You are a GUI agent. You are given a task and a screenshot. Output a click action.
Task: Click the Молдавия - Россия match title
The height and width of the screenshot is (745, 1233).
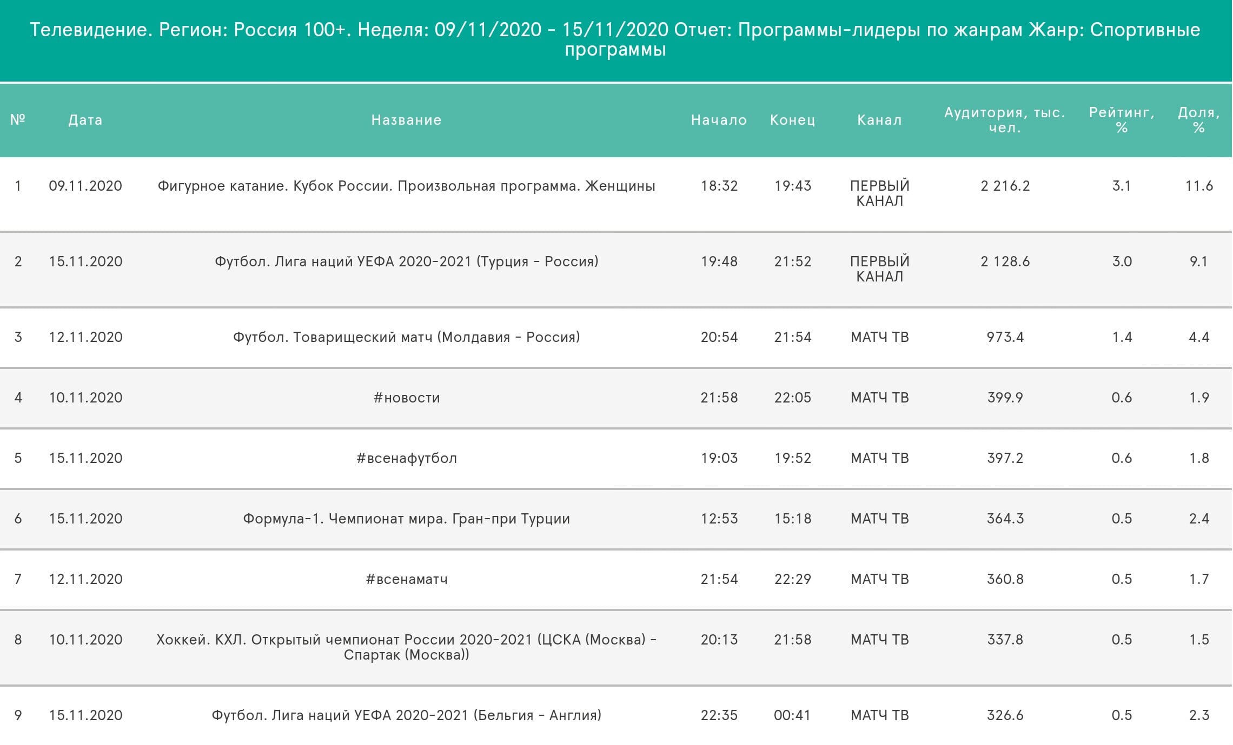[407, 337]
